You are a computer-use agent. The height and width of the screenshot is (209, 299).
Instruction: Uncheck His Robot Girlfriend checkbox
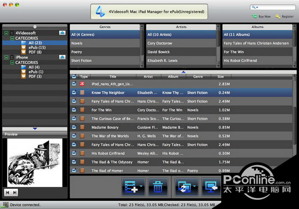tap(74, 153)
